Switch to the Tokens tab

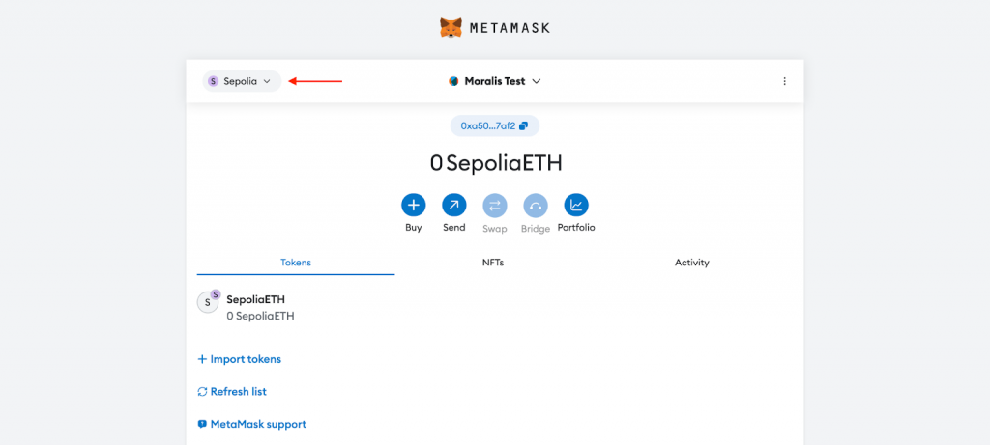click(x=296, y=263)
